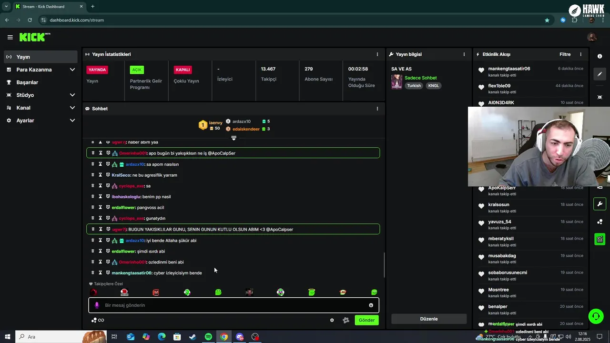The image size is (610, 343).
Task: Select the red angry face emote
Action: [155, 292]
